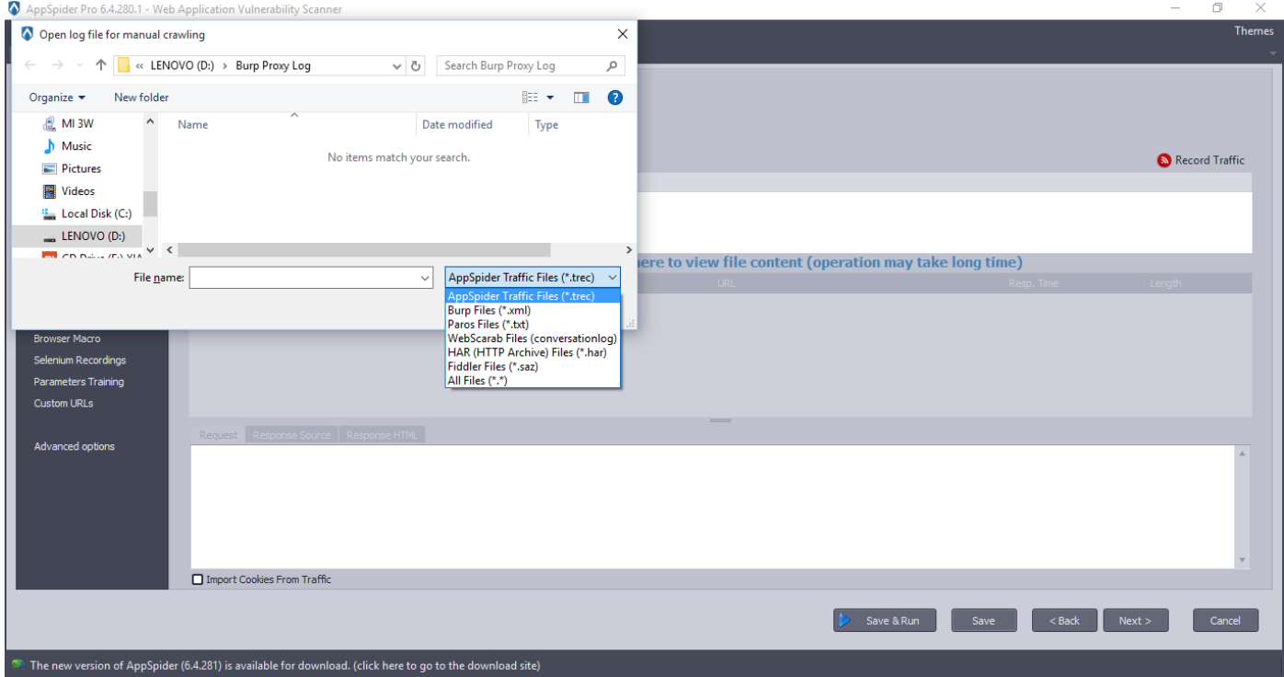Click the Back navigation arrow in file dialog

(30, 66)
